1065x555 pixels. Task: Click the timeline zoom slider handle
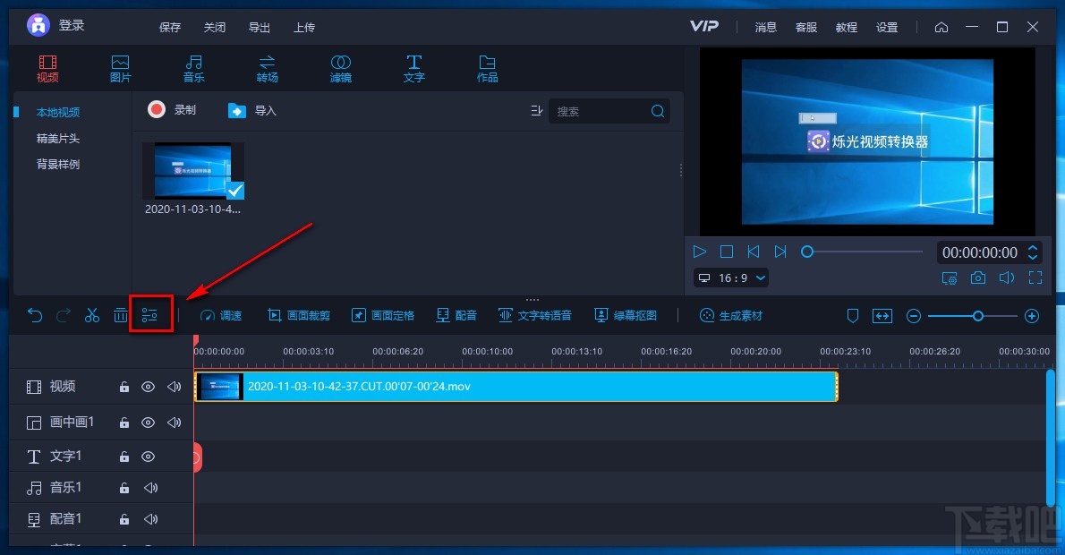point(978,316)
